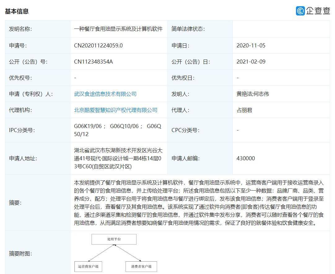The image size is (335, 274).
Task: Click the 消费者客户端 box in diagram
Action: (x=141, y=267)
